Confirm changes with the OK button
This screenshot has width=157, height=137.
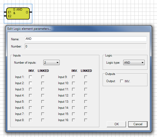pos(117,124)
